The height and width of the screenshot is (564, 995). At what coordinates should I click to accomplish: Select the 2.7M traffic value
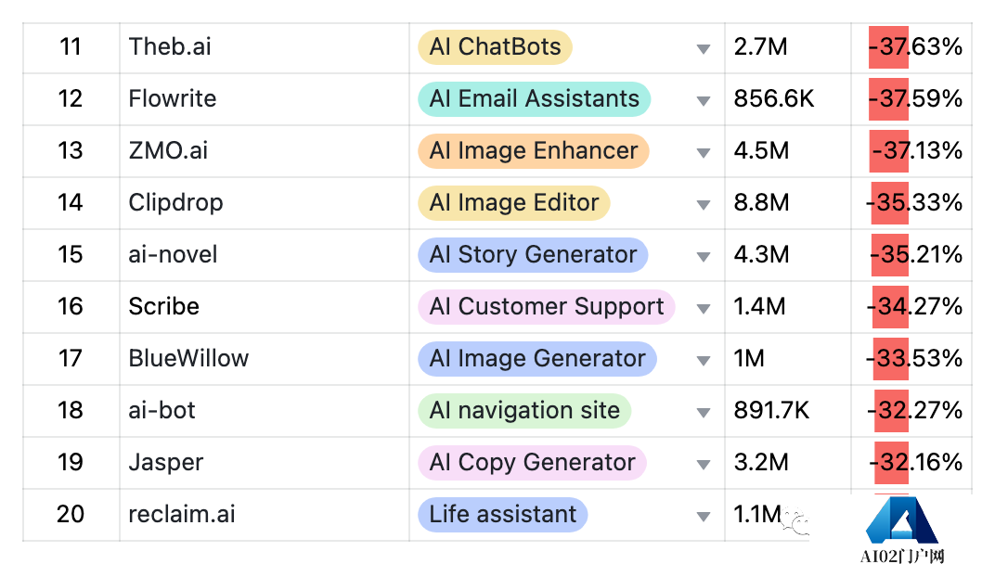[x=760, y=47]
